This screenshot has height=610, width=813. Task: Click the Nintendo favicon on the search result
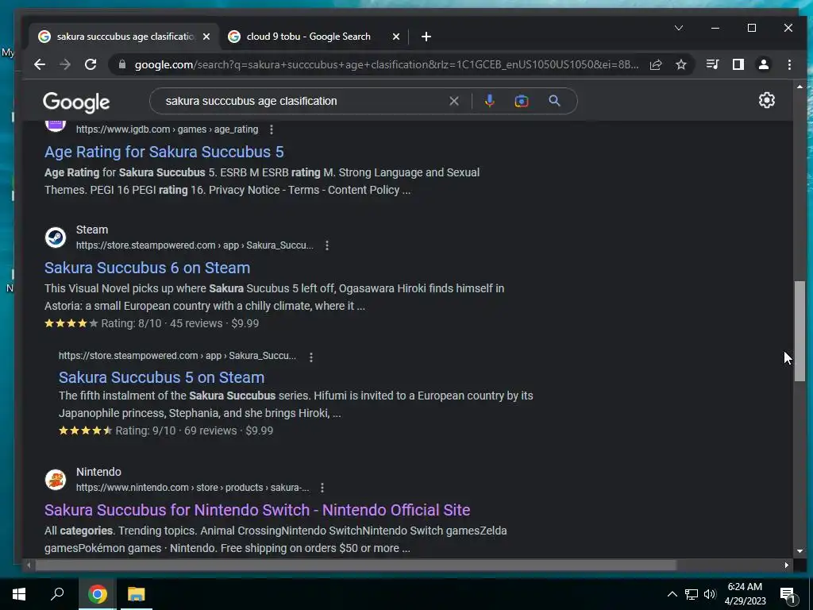pos(56,480)
